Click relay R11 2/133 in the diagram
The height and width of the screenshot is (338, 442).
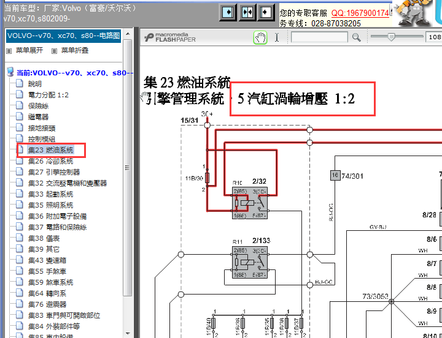tap(250, 262)
